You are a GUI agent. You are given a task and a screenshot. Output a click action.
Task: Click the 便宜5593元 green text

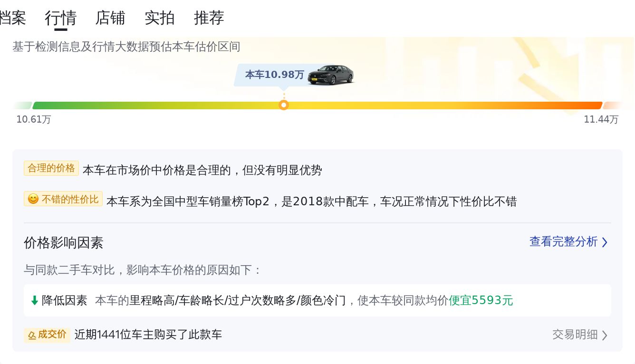[481, 300]
